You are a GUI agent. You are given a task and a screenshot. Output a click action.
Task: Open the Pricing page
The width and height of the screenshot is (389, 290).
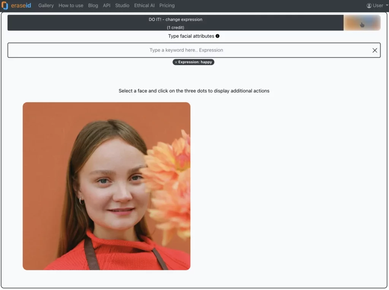click(x=167, y=6)
